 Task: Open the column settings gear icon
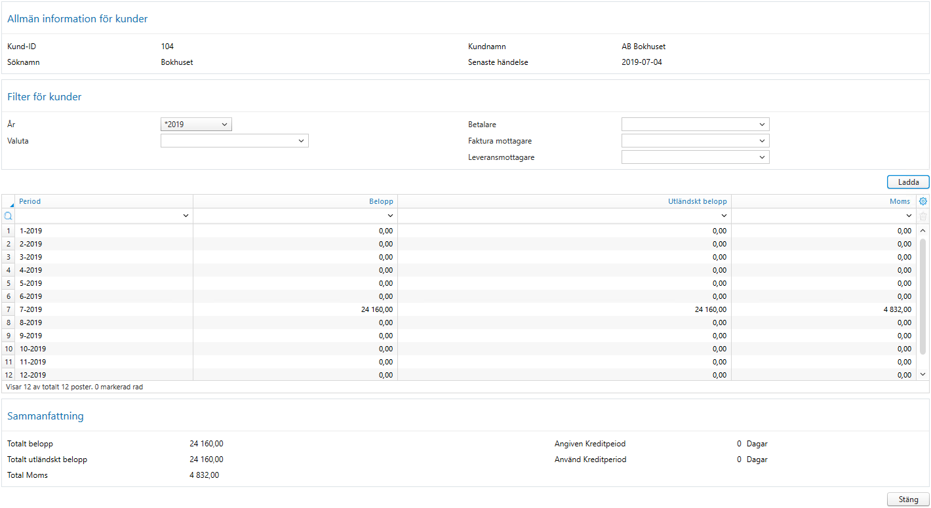click(x=923, y=201)
